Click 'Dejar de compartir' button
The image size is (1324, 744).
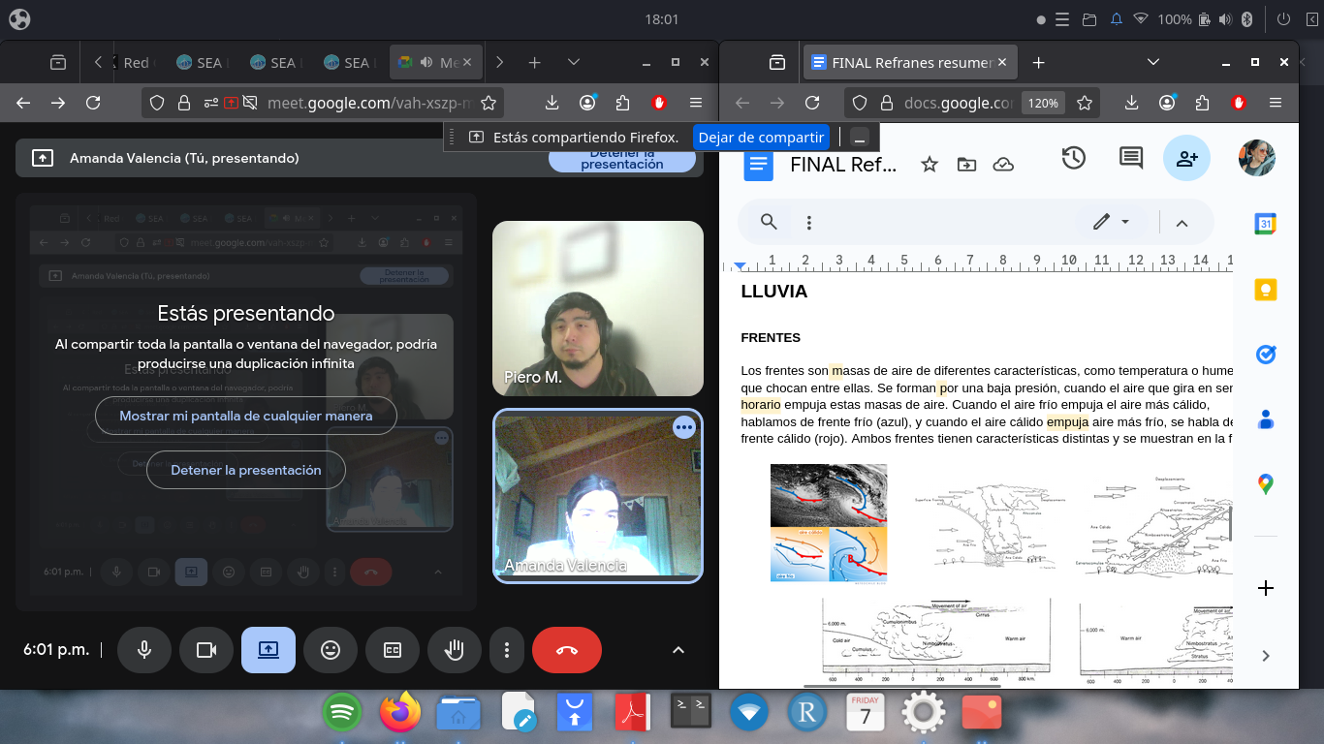(762, 138)
